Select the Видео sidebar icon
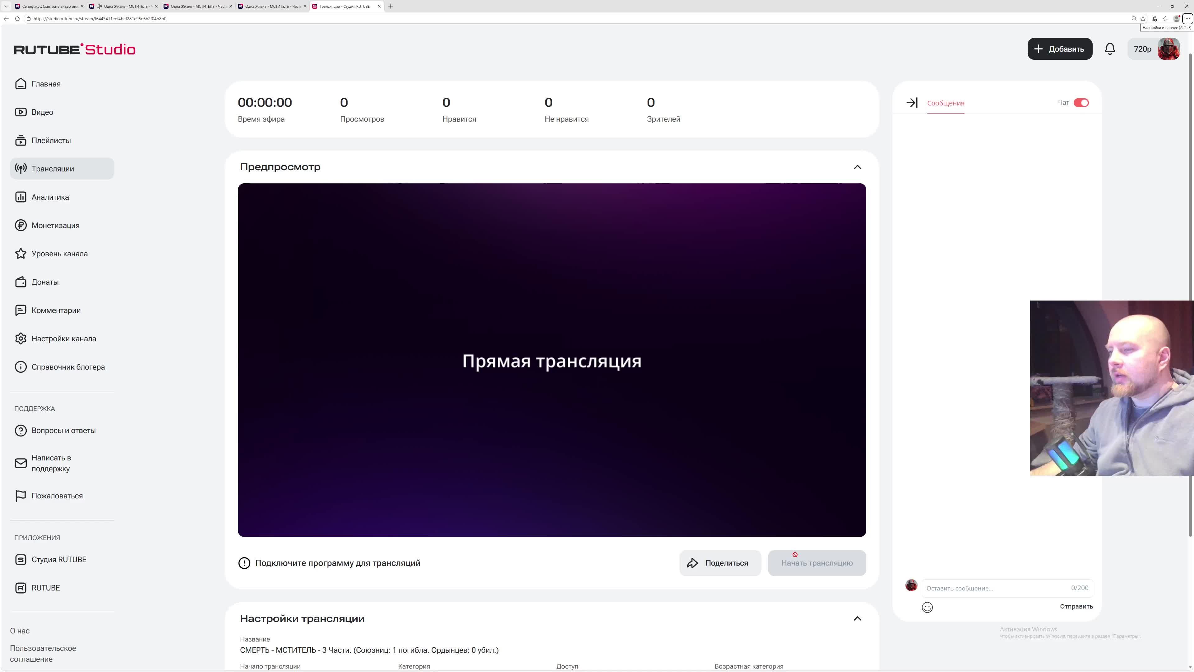Screen dimensions: 1194x672 pyautogui.click(x=21, y=112)
